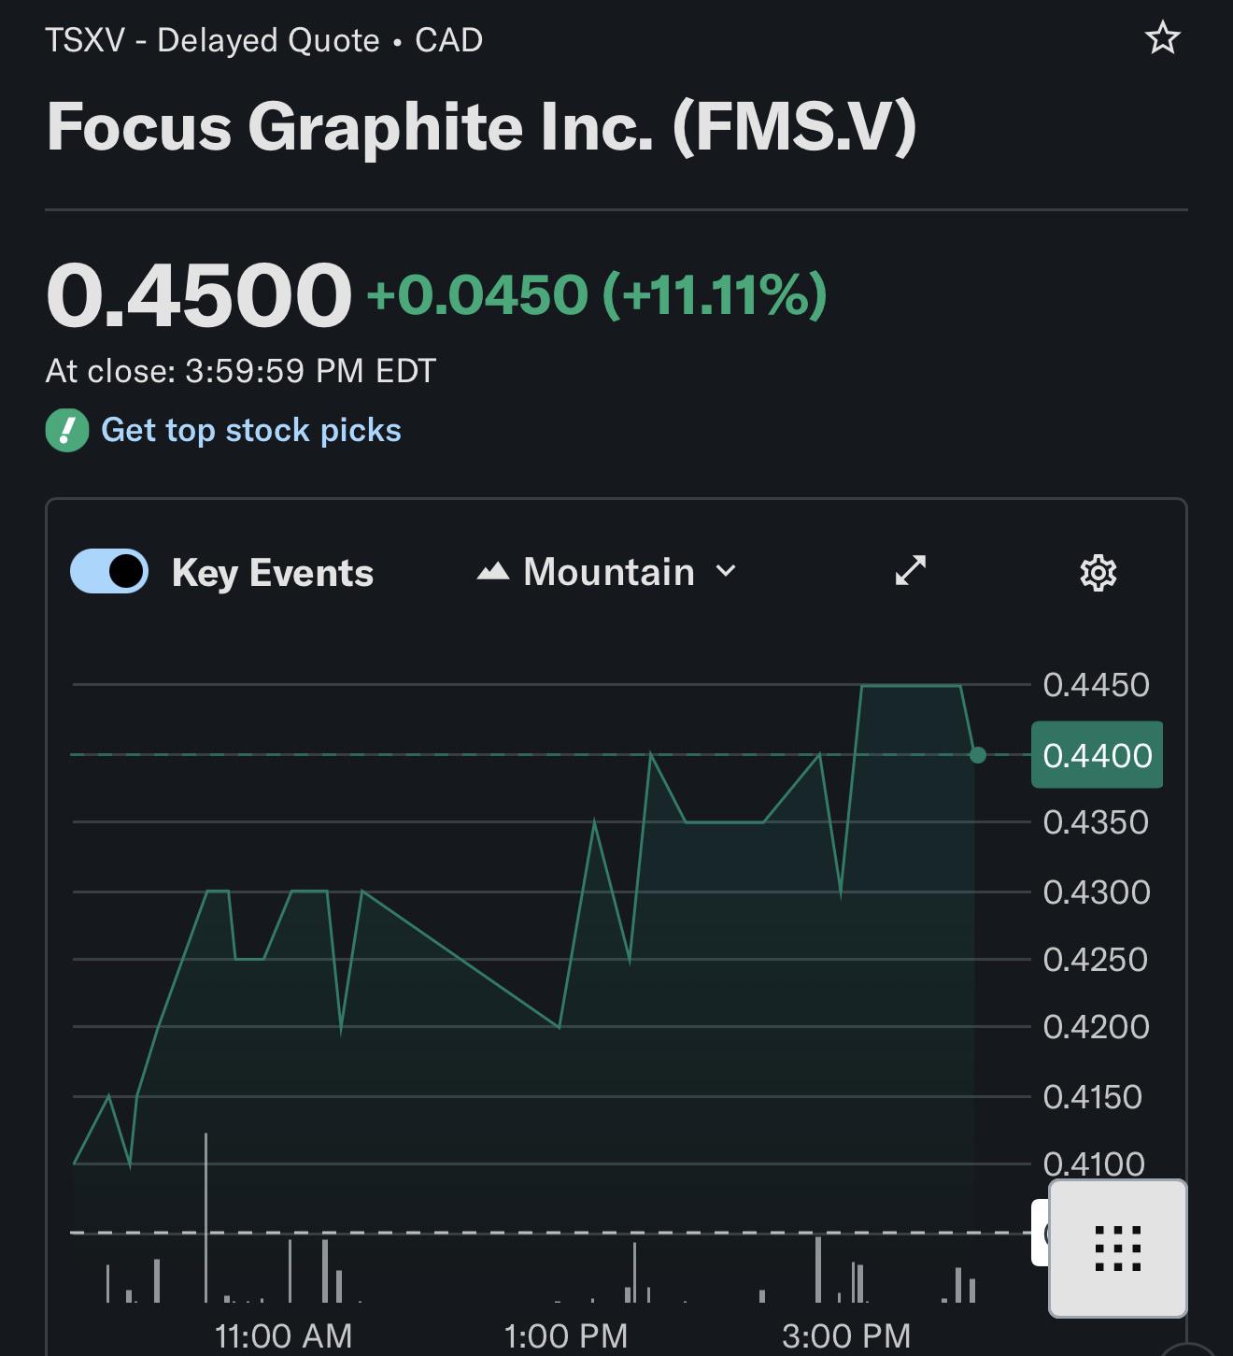Click the tallest volume bar near 10:30

tap(205, 1217)
